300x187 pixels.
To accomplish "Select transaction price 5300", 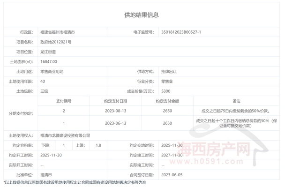I will click(165, 91).
